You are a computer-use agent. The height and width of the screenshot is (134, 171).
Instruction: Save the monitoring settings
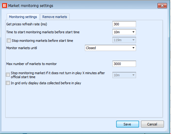127,124
